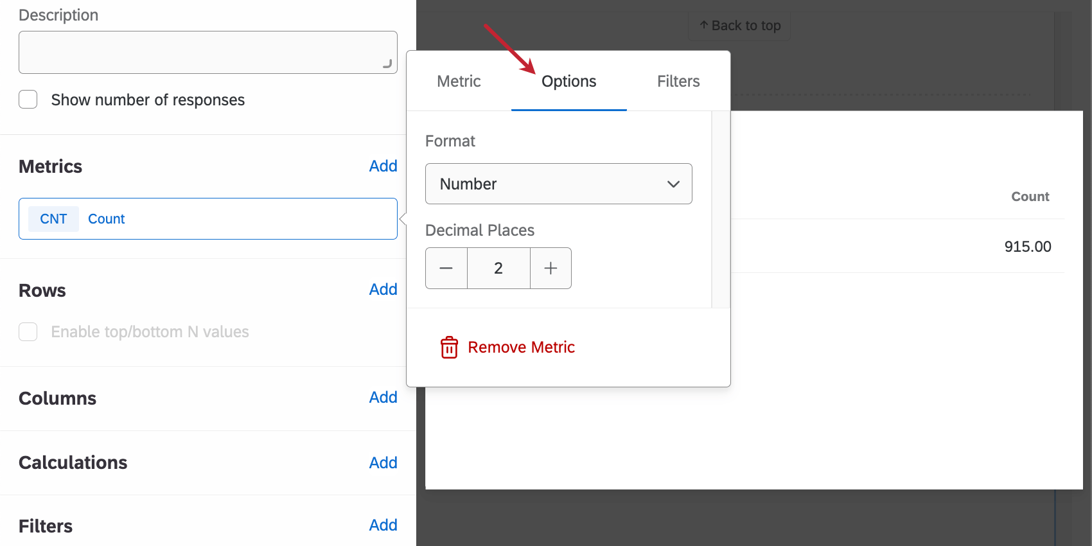Image resolution: width=1092 pixels, height=546 pixels.
Task: Open the Format dropdown showing Number
Action: coord(558,184)
